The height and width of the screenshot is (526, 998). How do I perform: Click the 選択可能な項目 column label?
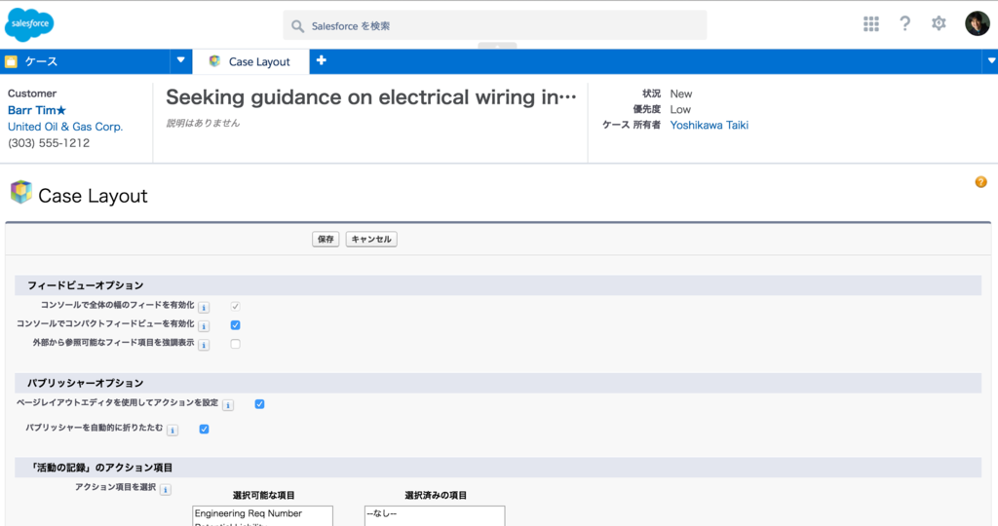[263, 495]
